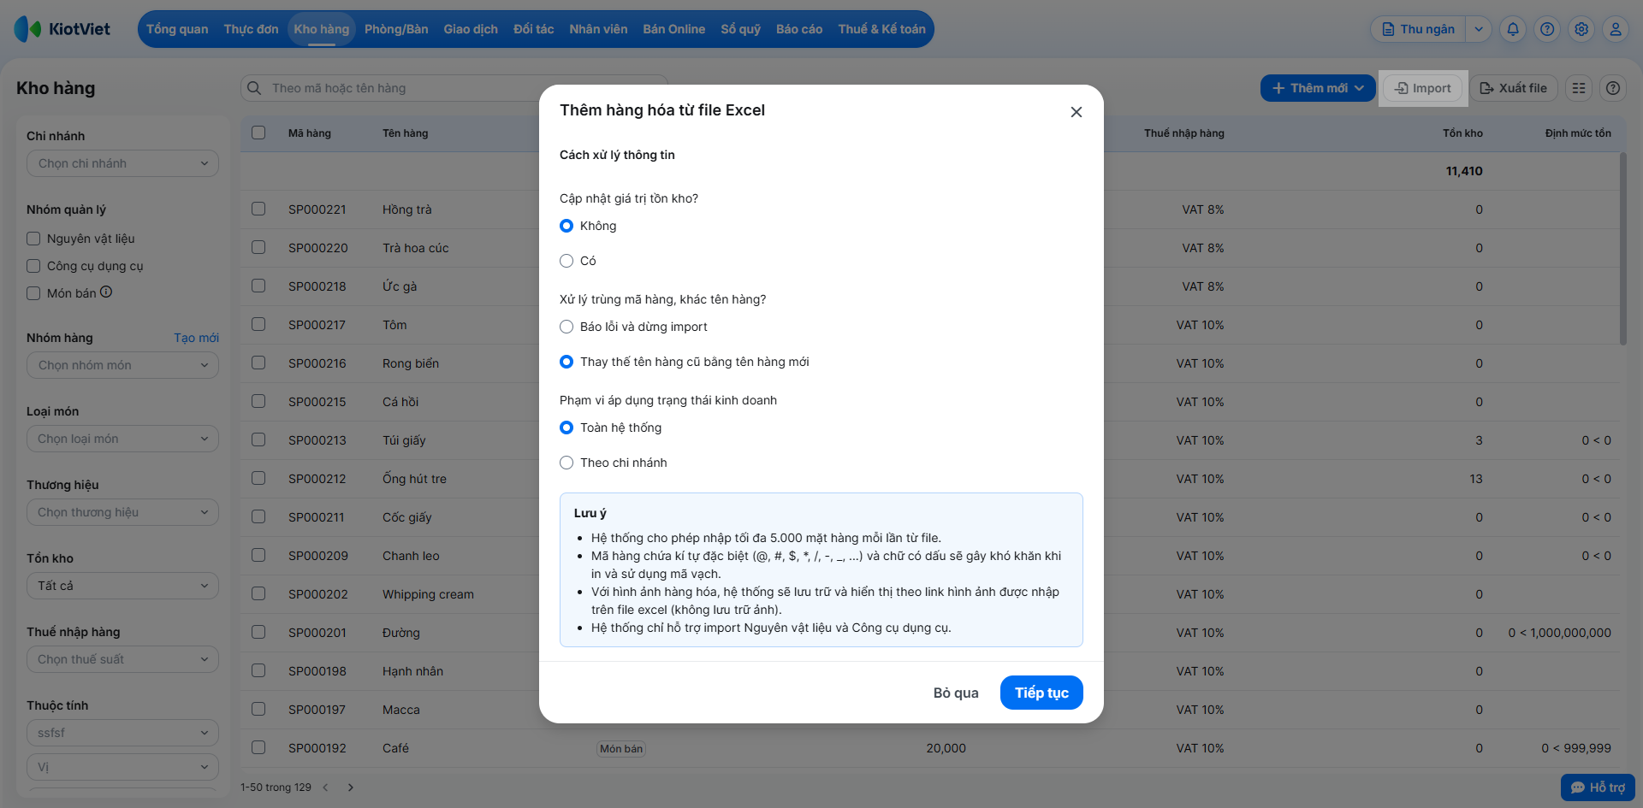Viewport: 1643px width, 808px height.
Task: Click the KiotViet logo
Action: pyautogui.click(x=63, y=29)
